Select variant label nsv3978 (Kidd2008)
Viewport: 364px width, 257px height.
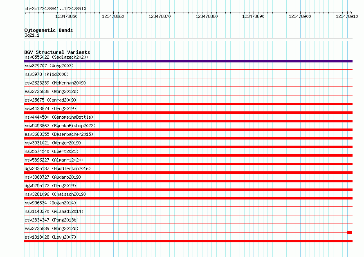tap(47, 74)
